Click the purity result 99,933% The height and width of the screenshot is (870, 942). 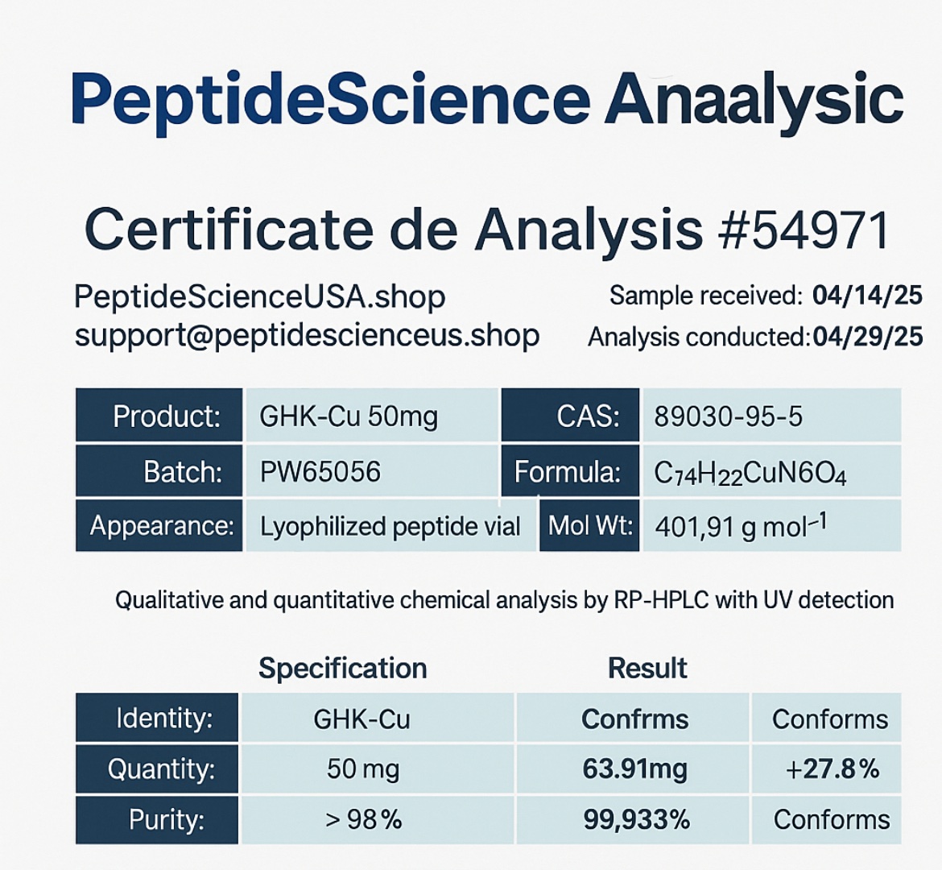(x=636, y=819)
